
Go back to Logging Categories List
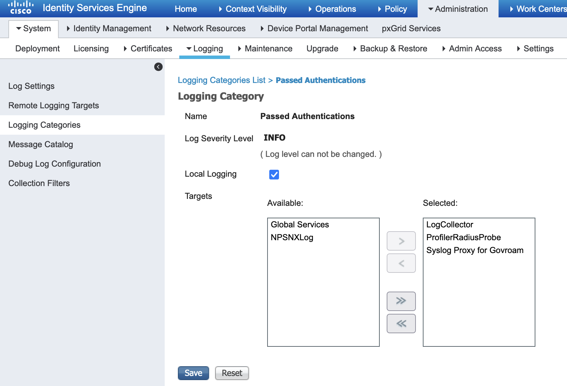[x=221, y=80]
